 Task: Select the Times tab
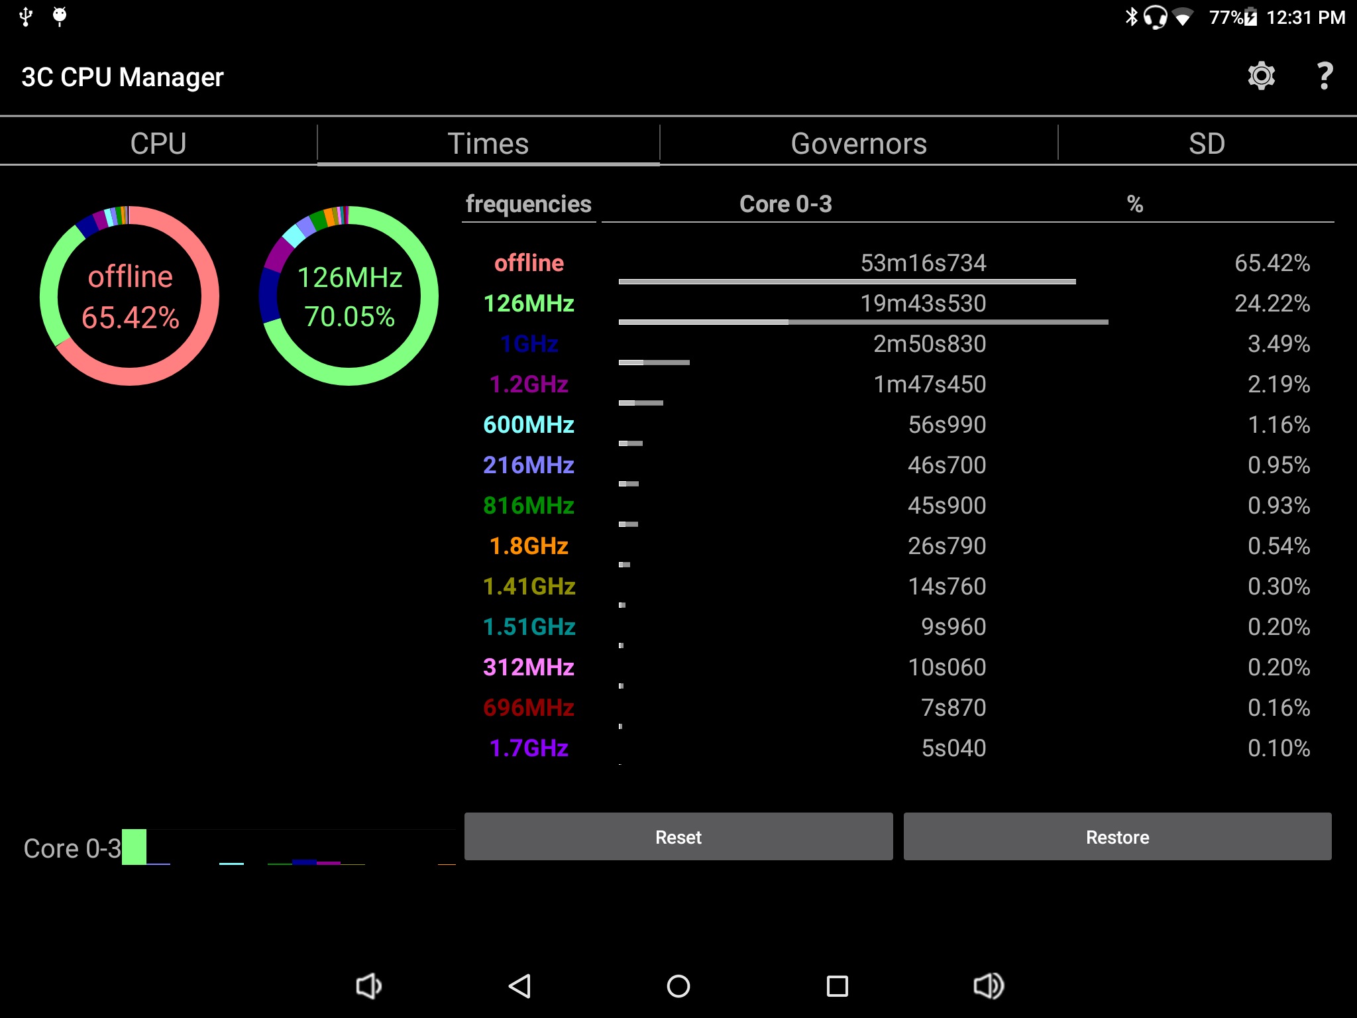[488, 144]
